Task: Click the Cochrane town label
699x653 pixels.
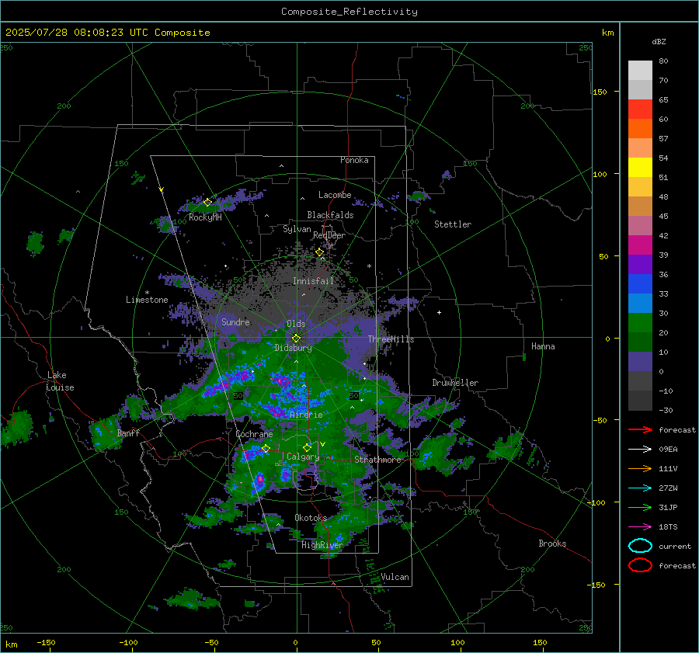Action: tap(254, 434)
